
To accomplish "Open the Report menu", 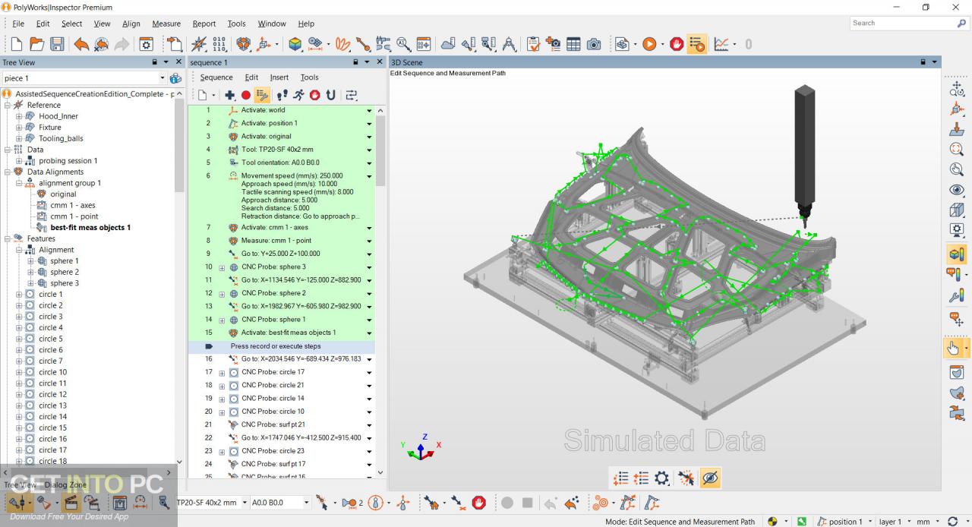I will tap(204, 24).
